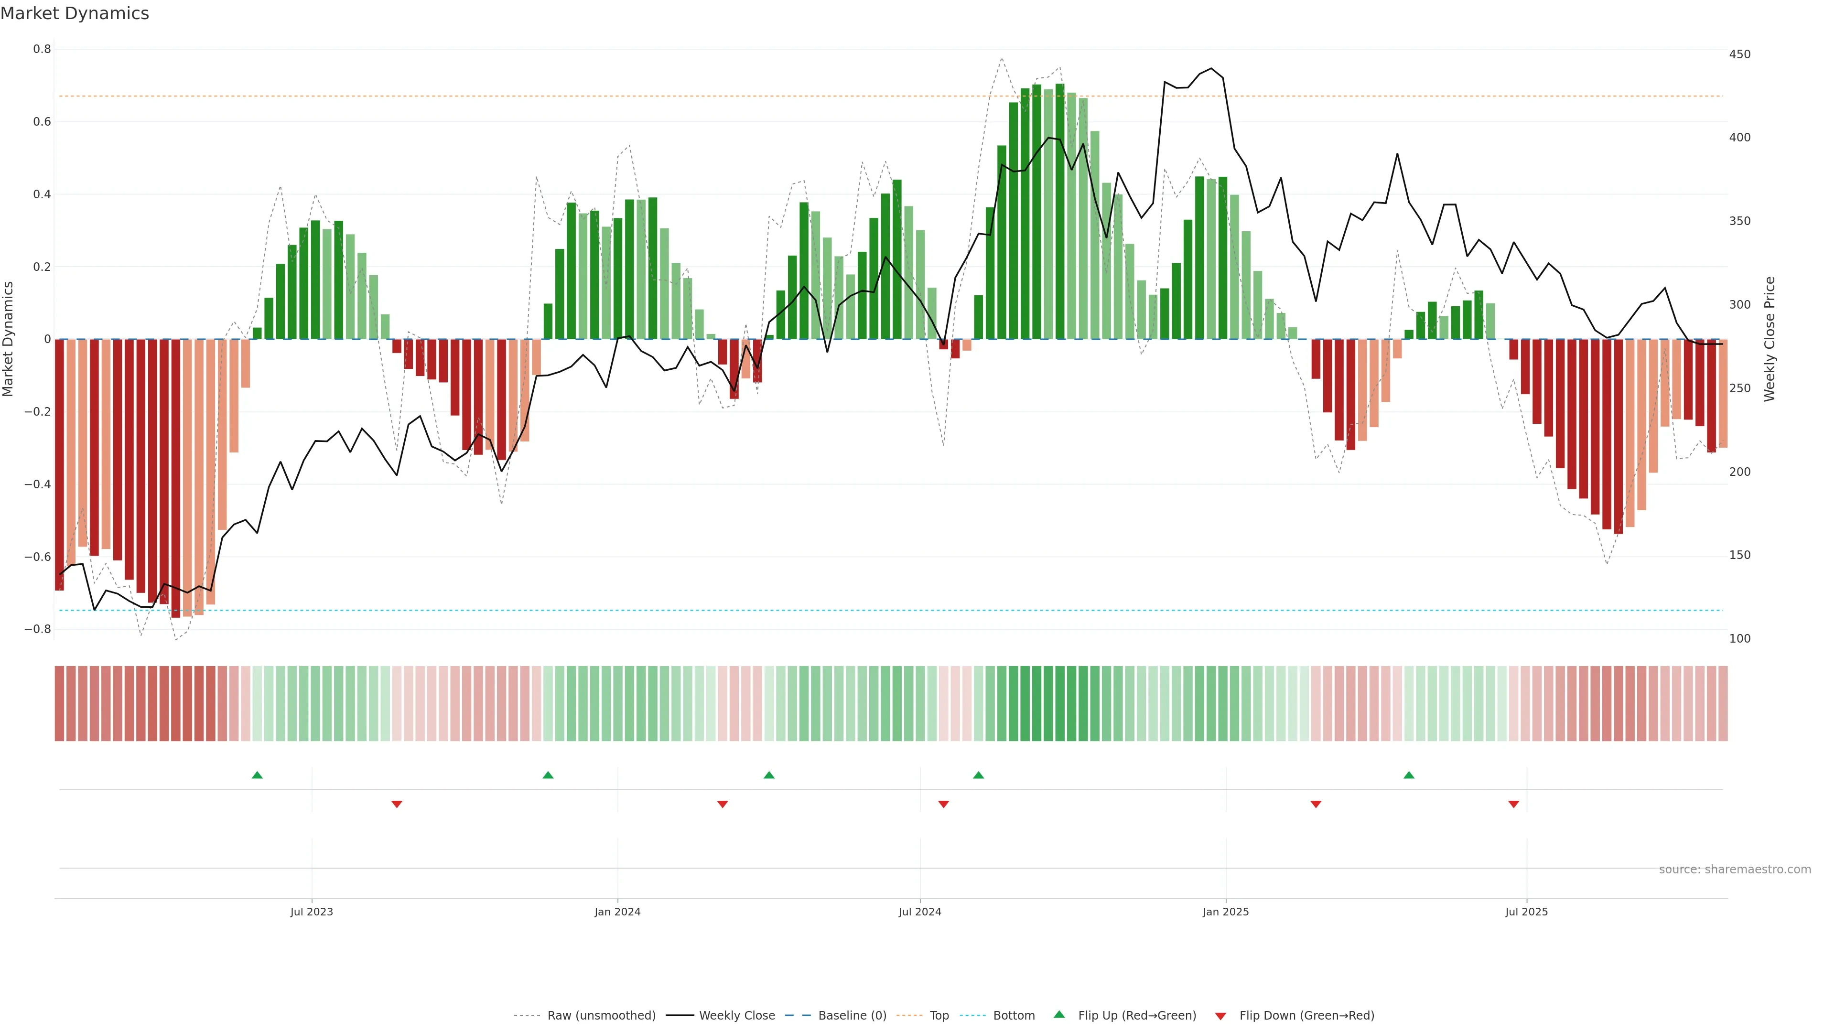Click the red triangle icon in the legend
Viewport: 1835px width, 1032px height.
[1220, 1016]
